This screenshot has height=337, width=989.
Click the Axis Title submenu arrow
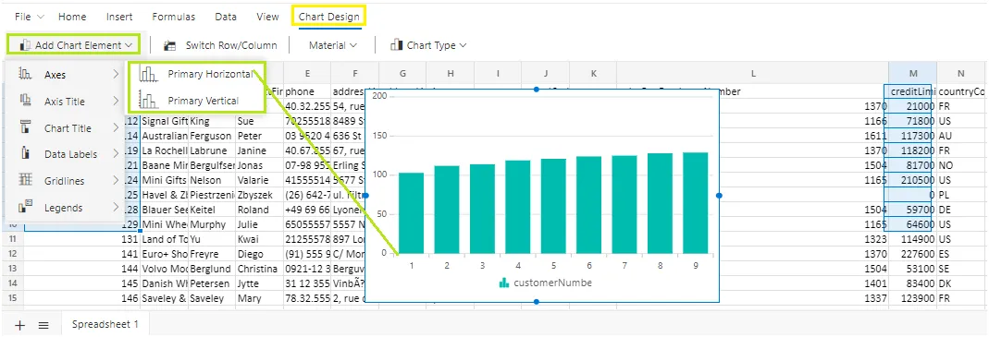[116, 102]
